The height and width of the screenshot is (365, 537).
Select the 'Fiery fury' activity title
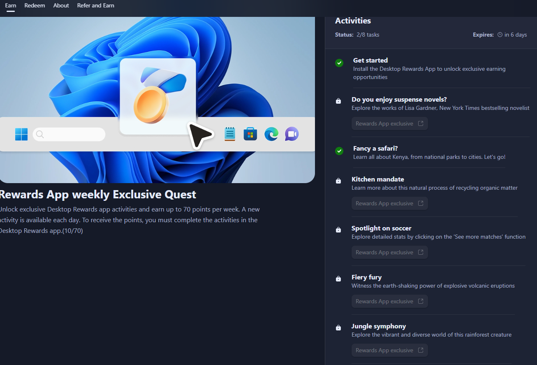coord(367,277)
